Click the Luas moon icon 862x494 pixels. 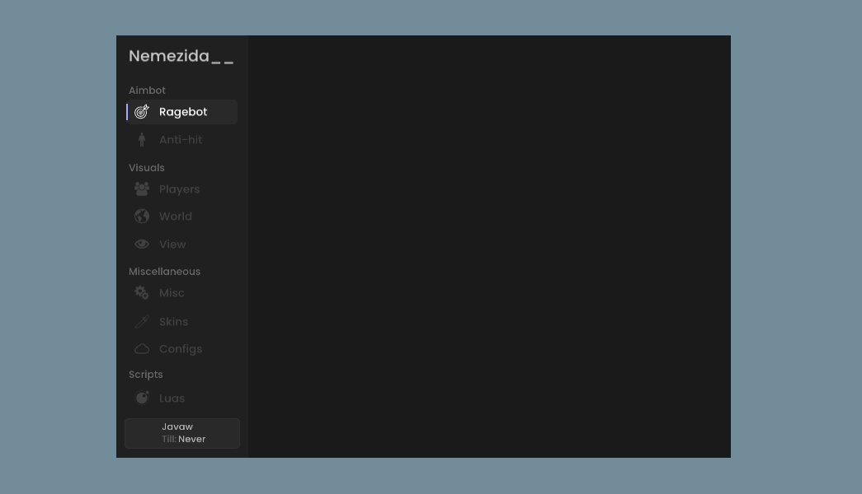coord(142,398)
